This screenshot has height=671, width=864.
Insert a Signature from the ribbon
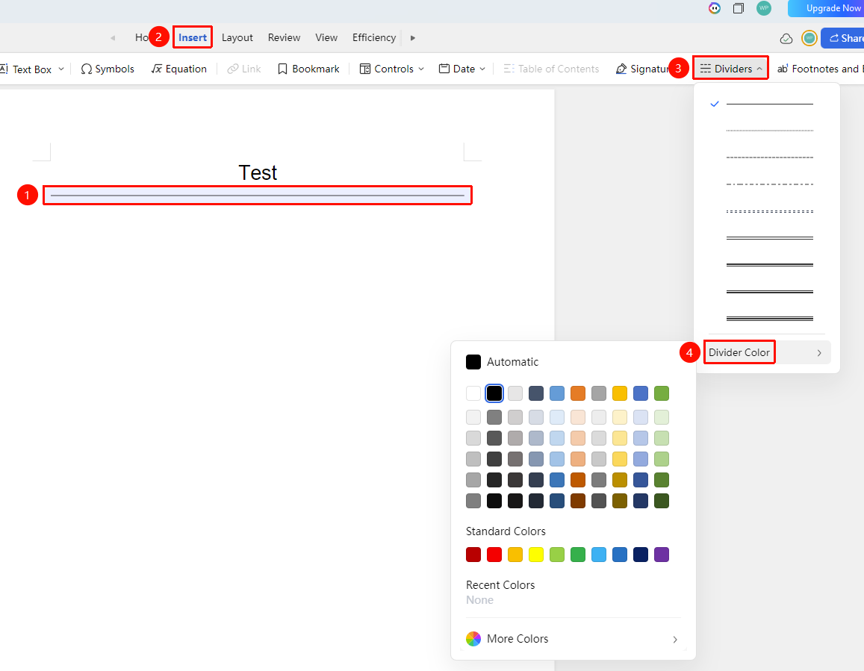click(x=642, y=69)
